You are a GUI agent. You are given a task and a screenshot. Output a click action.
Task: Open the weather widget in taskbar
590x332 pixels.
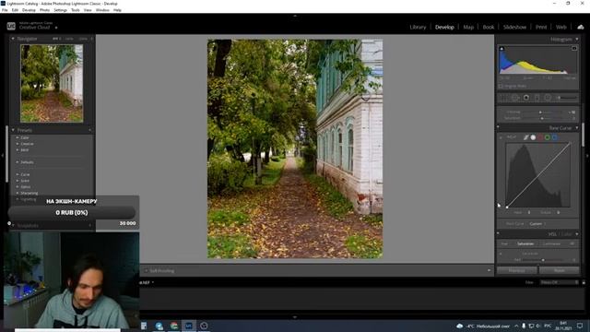pos(484,326)
